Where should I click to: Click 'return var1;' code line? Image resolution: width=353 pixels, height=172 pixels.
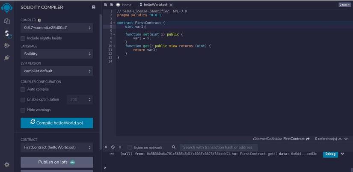(x=145, y=50)
